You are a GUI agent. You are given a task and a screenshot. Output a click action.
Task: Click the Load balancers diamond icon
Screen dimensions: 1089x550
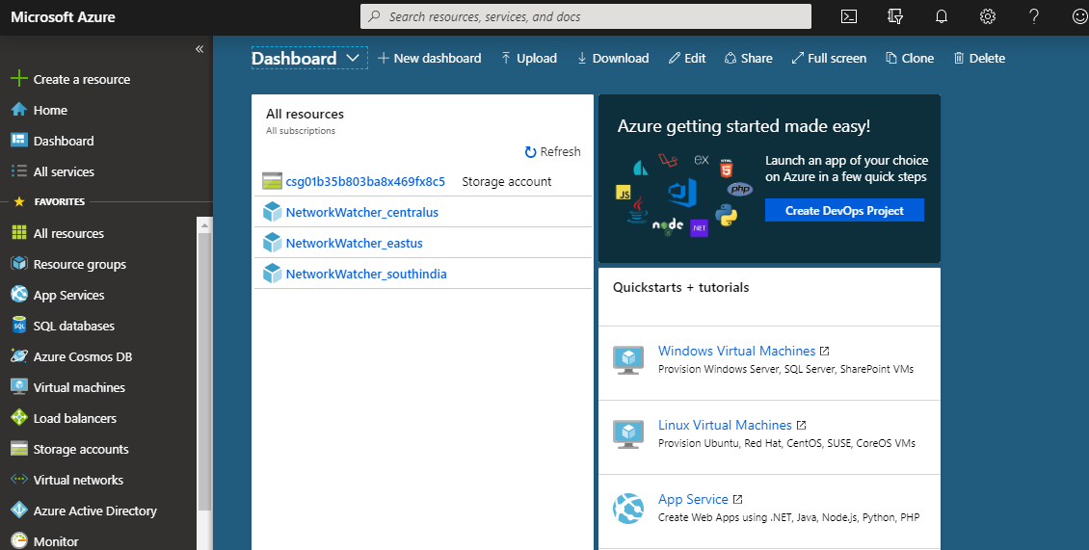point(18,417)
